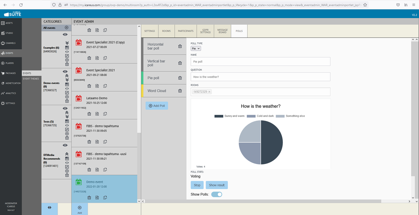Open the Poll Type dropdown

point(196,48)
